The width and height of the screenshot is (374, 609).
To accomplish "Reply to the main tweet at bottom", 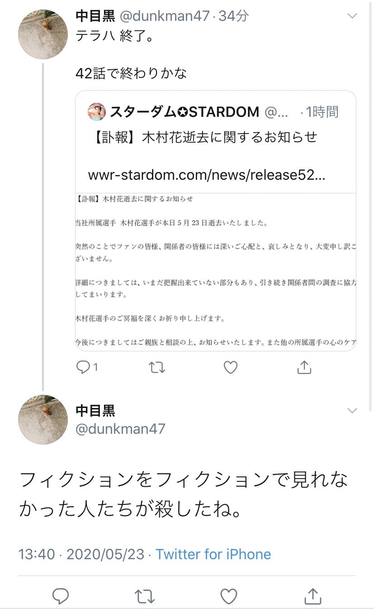I will pos(61,596).
